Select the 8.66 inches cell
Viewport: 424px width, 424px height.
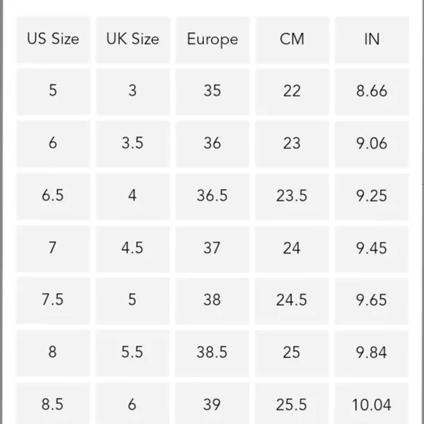click(x=372, y=91)
